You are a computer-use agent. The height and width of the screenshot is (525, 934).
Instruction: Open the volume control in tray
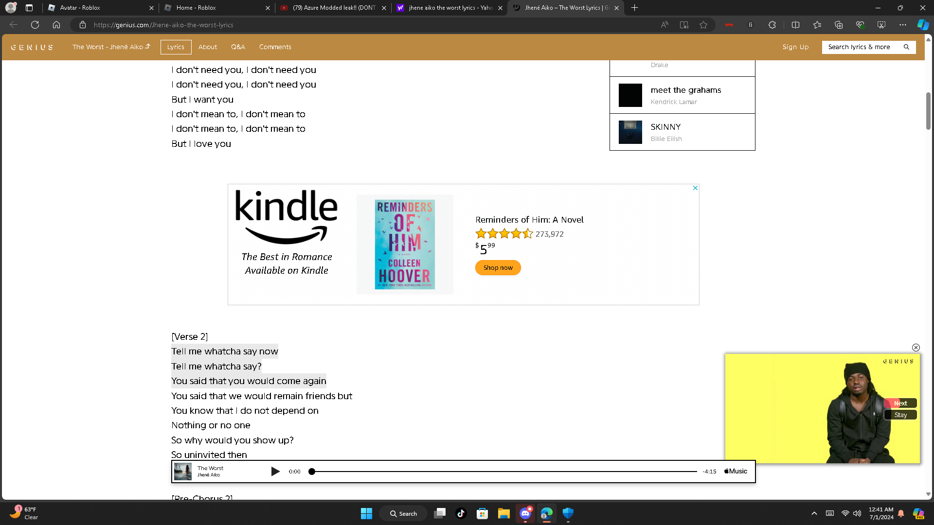click(x=857, y=513)
